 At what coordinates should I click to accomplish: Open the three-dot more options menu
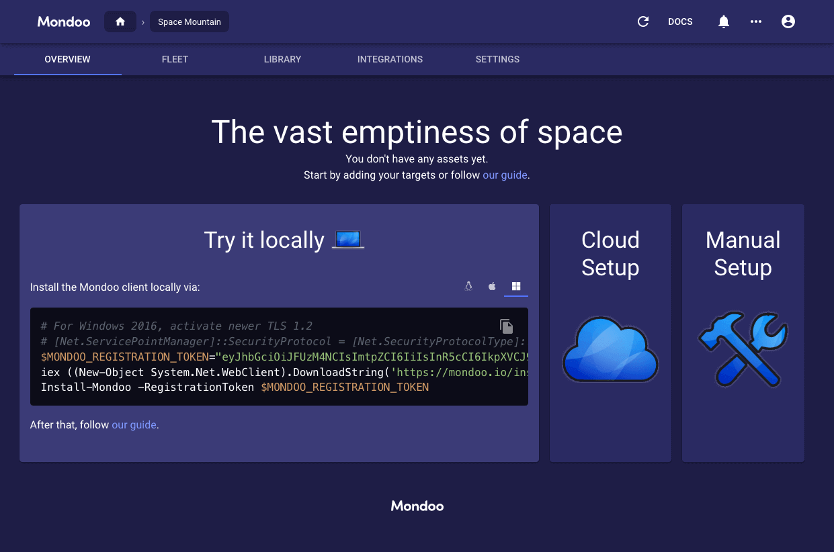(x=756, y=21)
